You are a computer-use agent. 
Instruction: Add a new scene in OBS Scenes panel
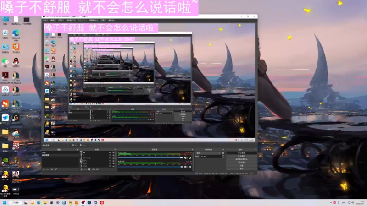44,169
